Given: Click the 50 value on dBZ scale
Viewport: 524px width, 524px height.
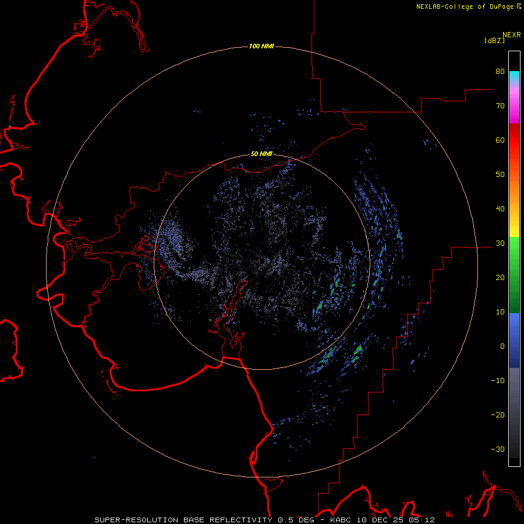Looking at the screenshot, I should (x=500, y=175).
